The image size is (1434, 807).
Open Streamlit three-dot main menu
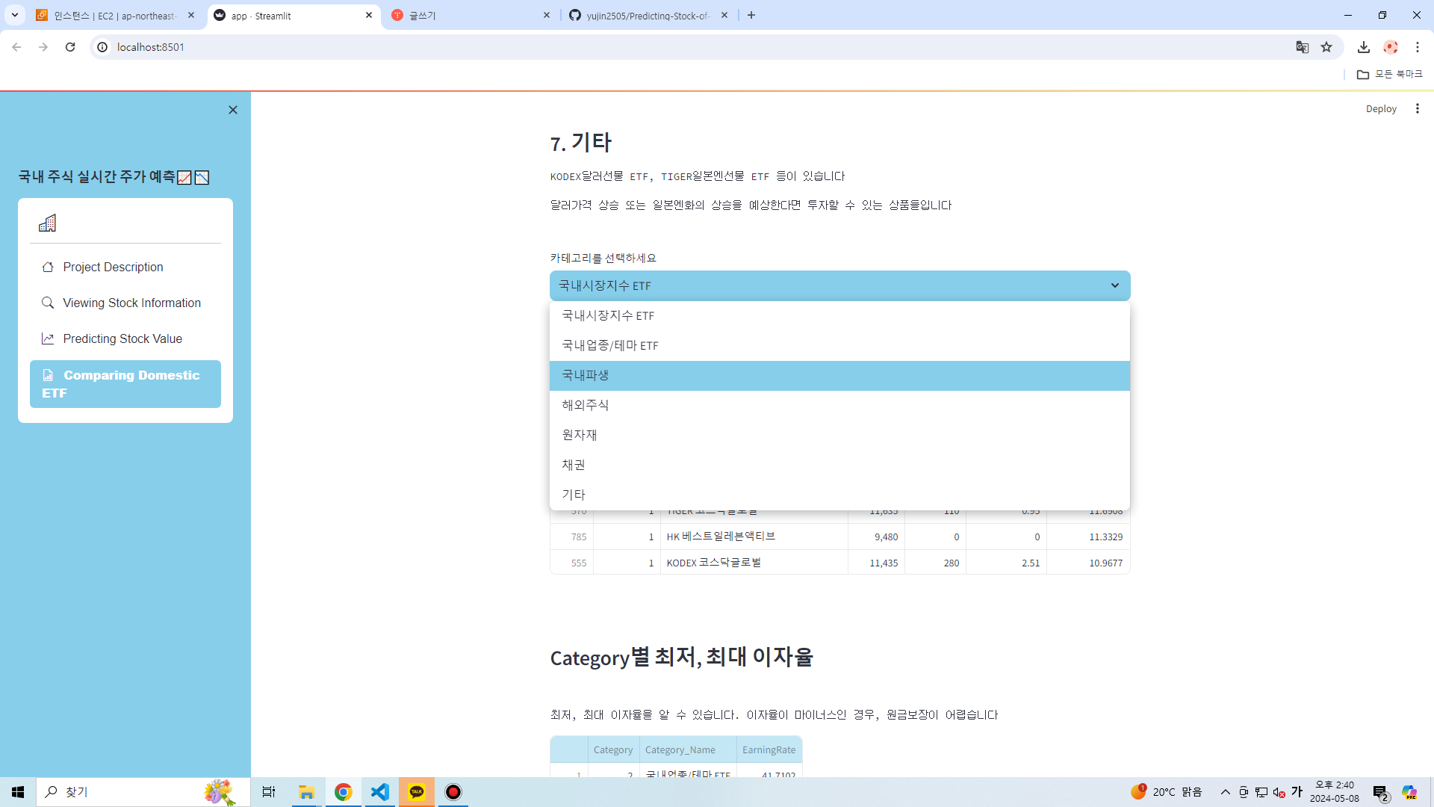(1417, 108)
